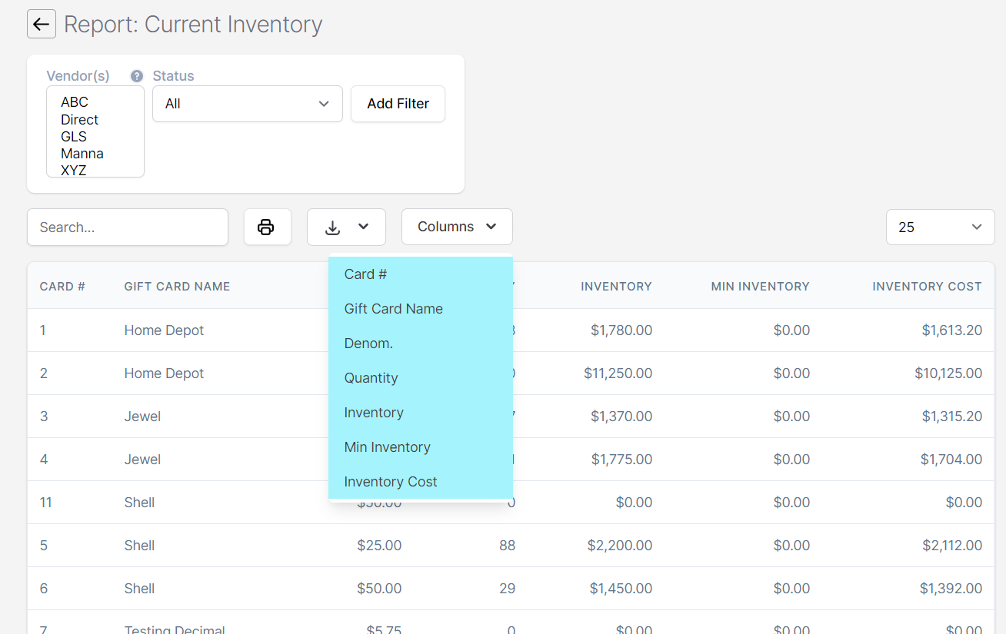
Task: Print the report with printer icon
Action: click(x=267, y=227)
